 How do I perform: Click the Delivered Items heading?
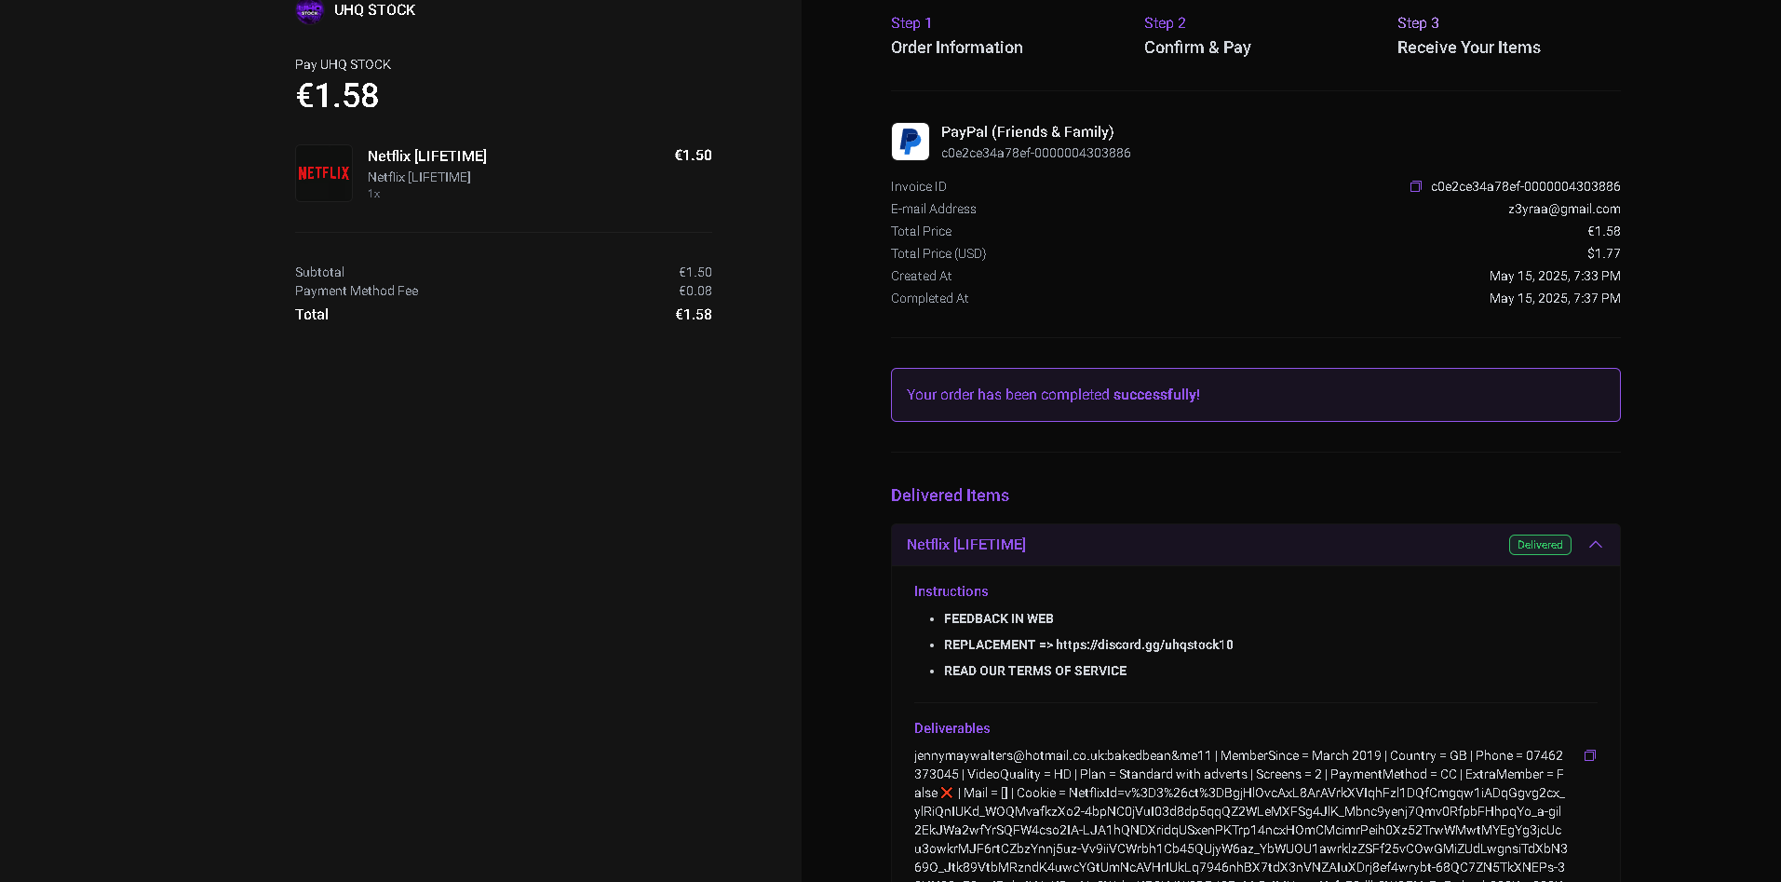(950, 495)
